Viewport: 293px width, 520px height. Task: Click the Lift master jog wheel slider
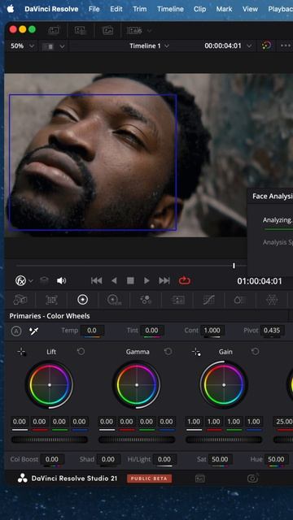(x=50, y=440)
